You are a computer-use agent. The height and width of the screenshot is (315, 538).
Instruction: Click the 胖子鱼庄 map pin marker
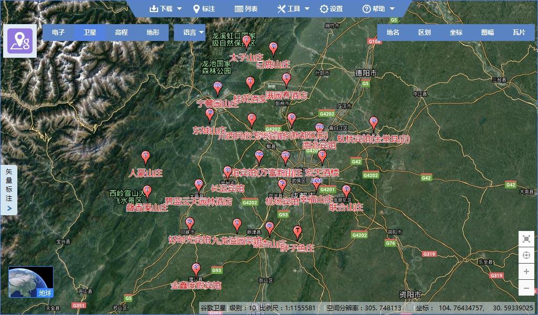click(297, 232)
